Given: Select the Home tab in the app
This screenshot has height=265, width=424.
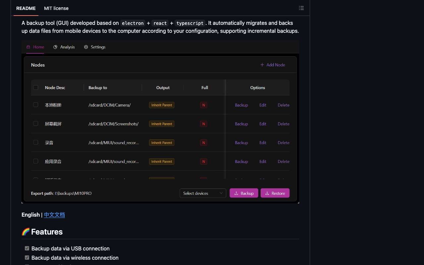Looking at the screenshot, I should (x=35, y=47).
